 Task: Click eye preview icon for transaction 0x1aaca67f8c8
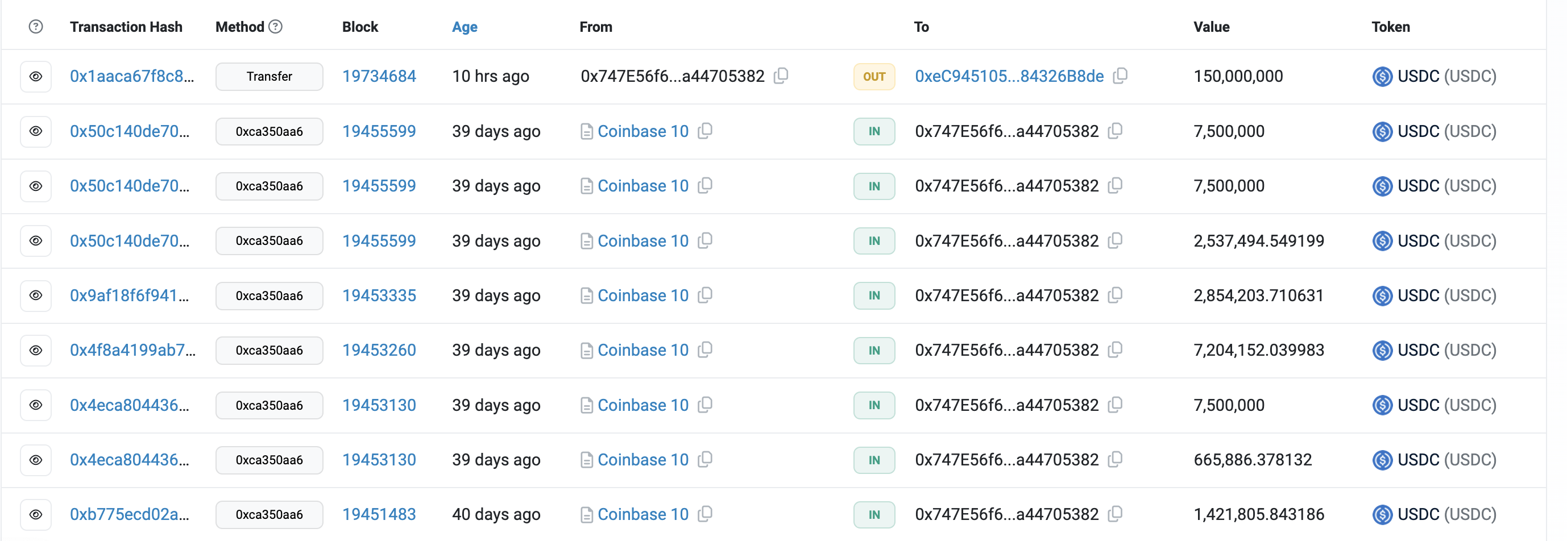[36, 77]
